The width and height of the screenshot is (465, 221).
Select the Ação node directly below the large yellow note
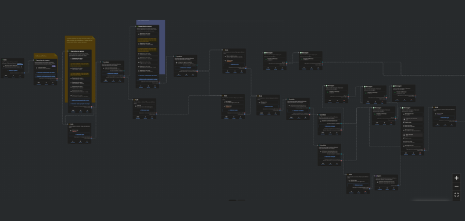pyautogui.click(x=80, y=133)
